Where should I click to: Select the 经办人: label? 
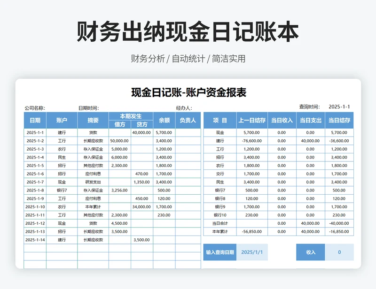coord(184,108)
